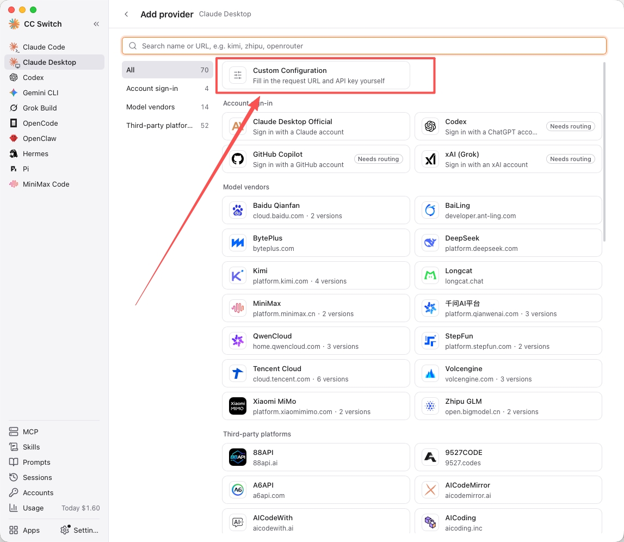
Task: Select OpenCode in the sidebar
Action: click(x=54, y=123)
